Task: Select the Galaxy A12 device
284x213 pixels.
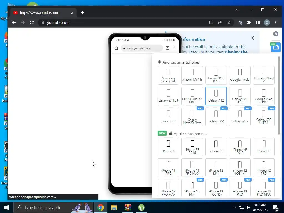Action: 216,96
